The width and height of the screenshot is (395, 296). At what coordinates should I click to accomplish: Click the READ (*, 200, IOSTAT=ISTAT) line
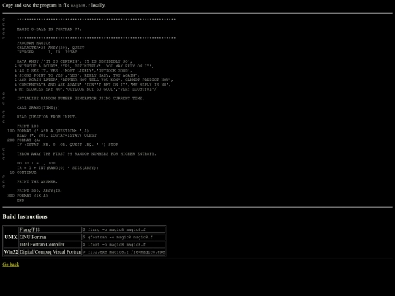point(56,135)
